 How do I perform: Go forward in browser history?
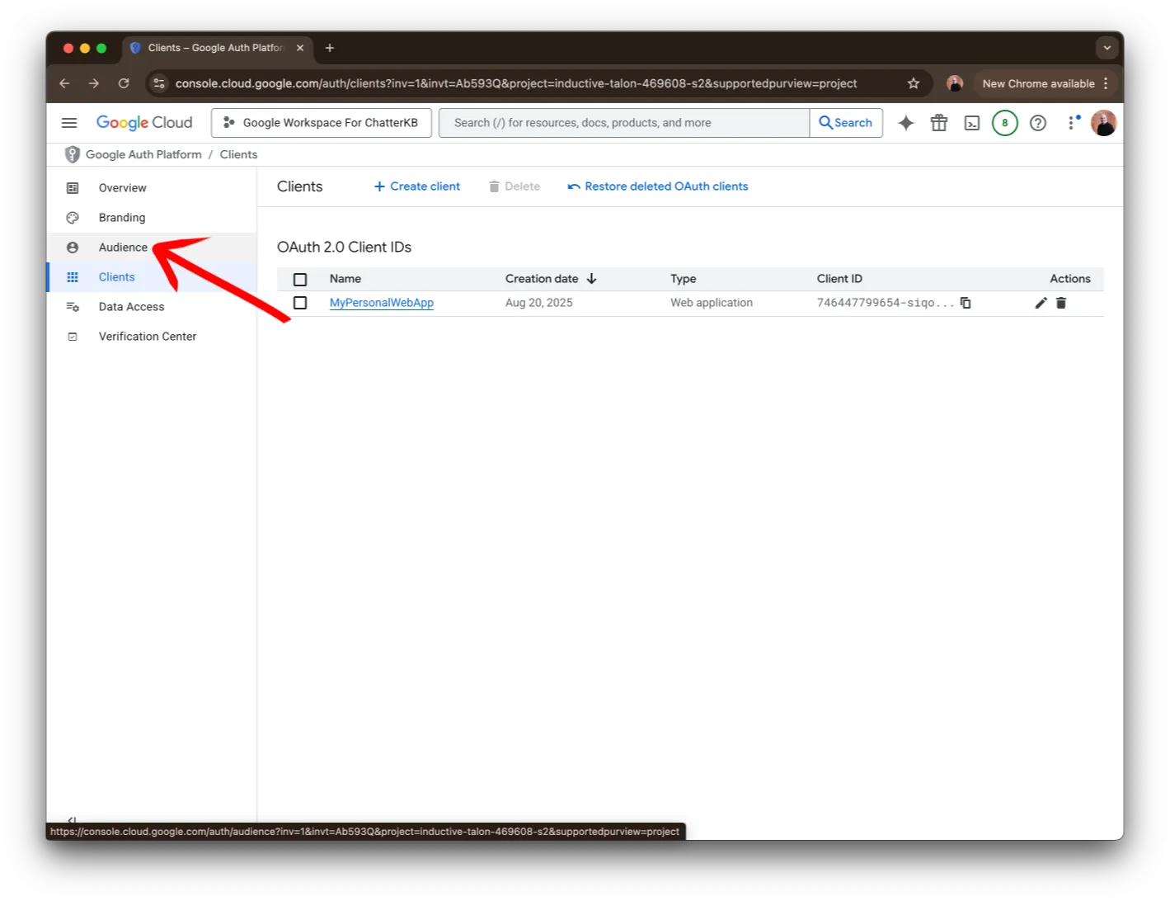94,83
